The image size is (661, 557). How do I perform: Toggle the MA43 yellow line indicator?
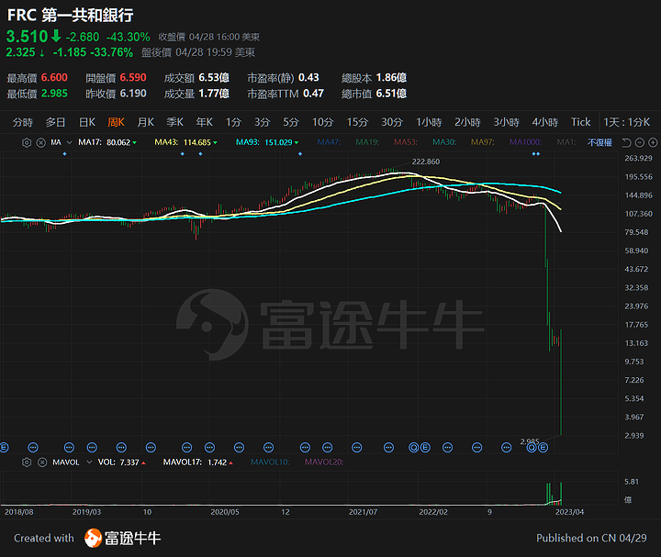(x=185, y=142)
